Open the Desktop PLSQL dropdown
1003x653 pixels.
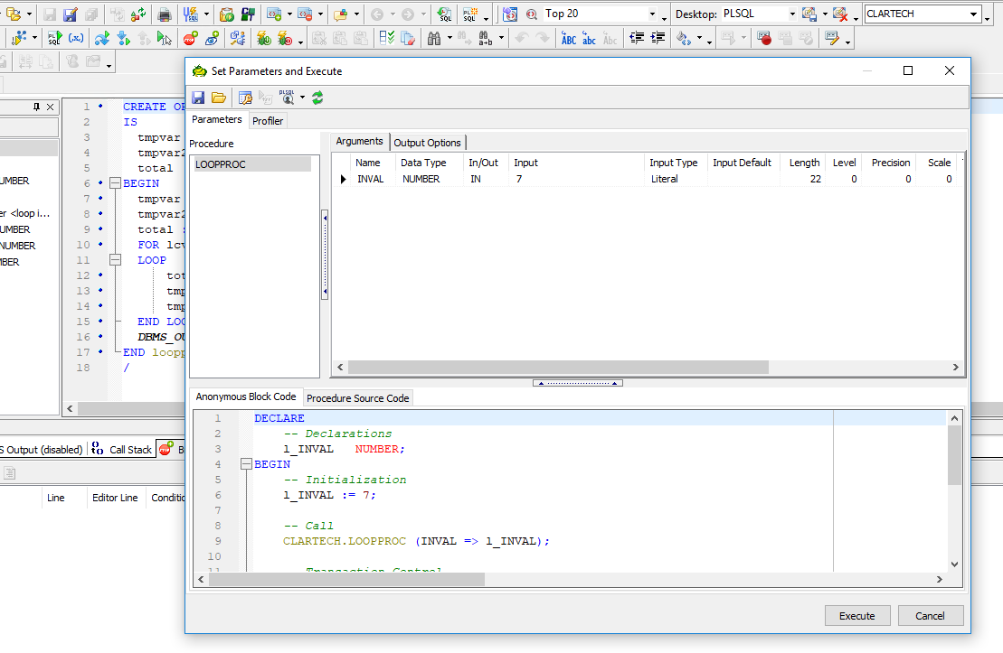[792, 14]
